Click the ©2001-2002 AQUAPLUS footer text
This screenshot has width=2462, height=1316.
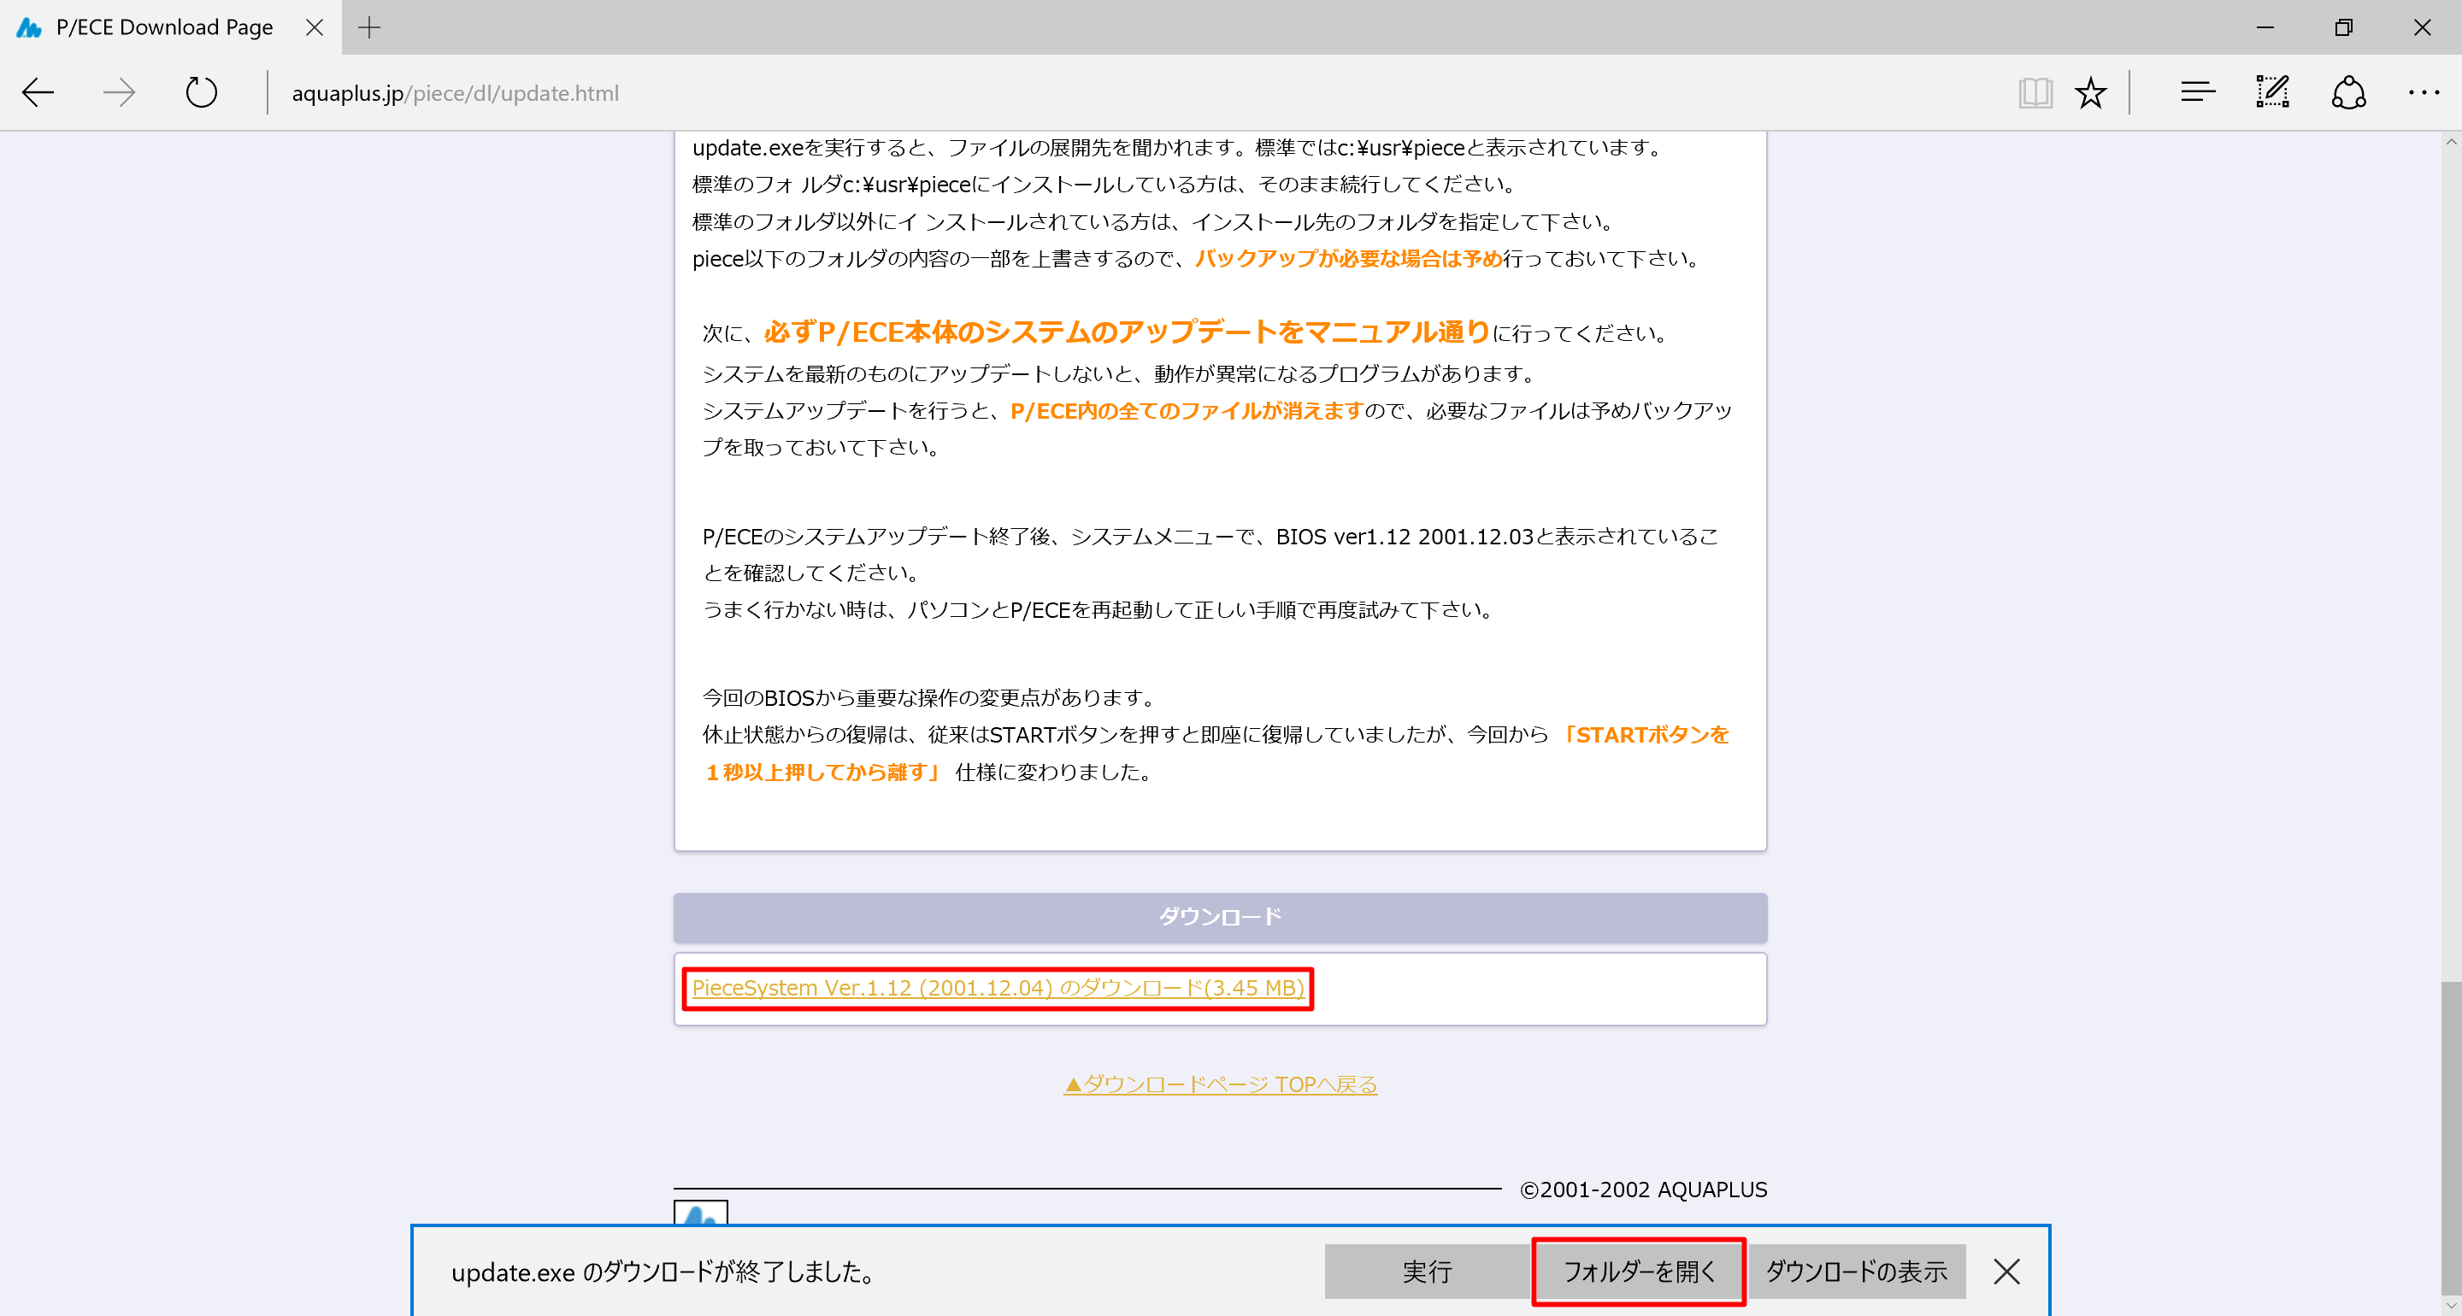[x=1644, y=1190]
